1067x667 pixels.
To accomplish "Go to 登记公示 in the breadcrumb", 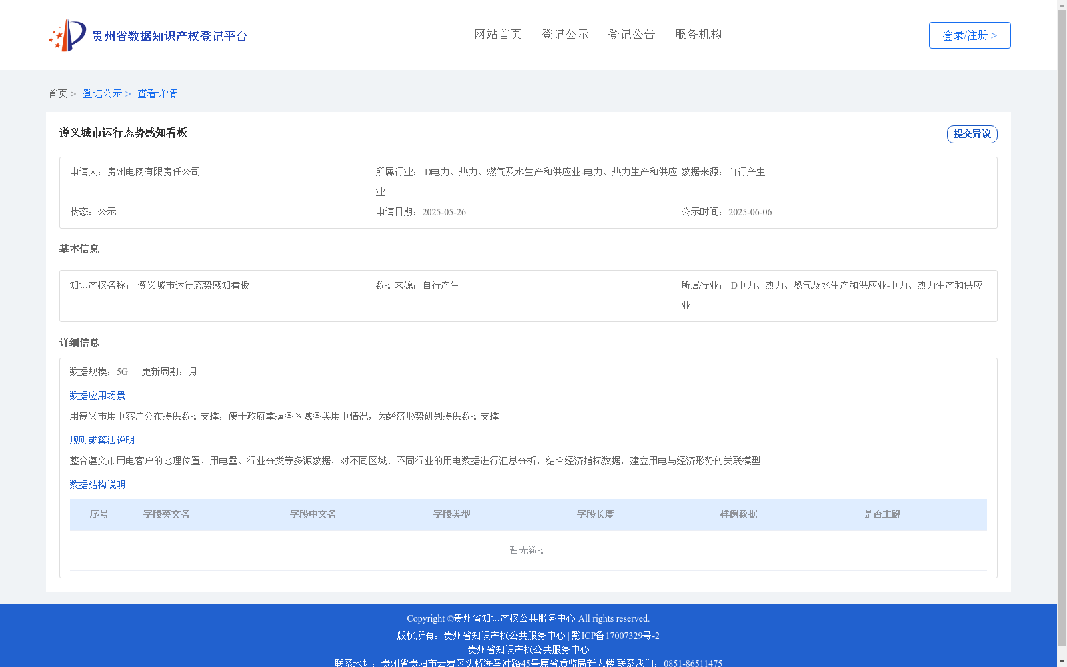I will [x=102, y=93].
